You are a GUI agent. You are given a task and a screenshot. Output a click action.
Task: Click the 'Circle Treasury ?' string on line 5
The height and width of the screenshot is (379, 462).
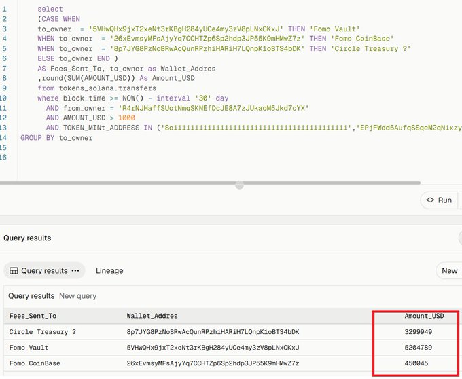point(371,49)
